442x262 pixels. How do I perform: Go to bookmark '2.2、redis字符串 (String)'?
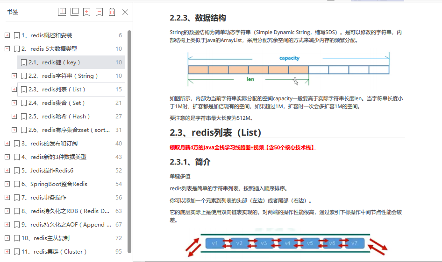coord(63,76)
